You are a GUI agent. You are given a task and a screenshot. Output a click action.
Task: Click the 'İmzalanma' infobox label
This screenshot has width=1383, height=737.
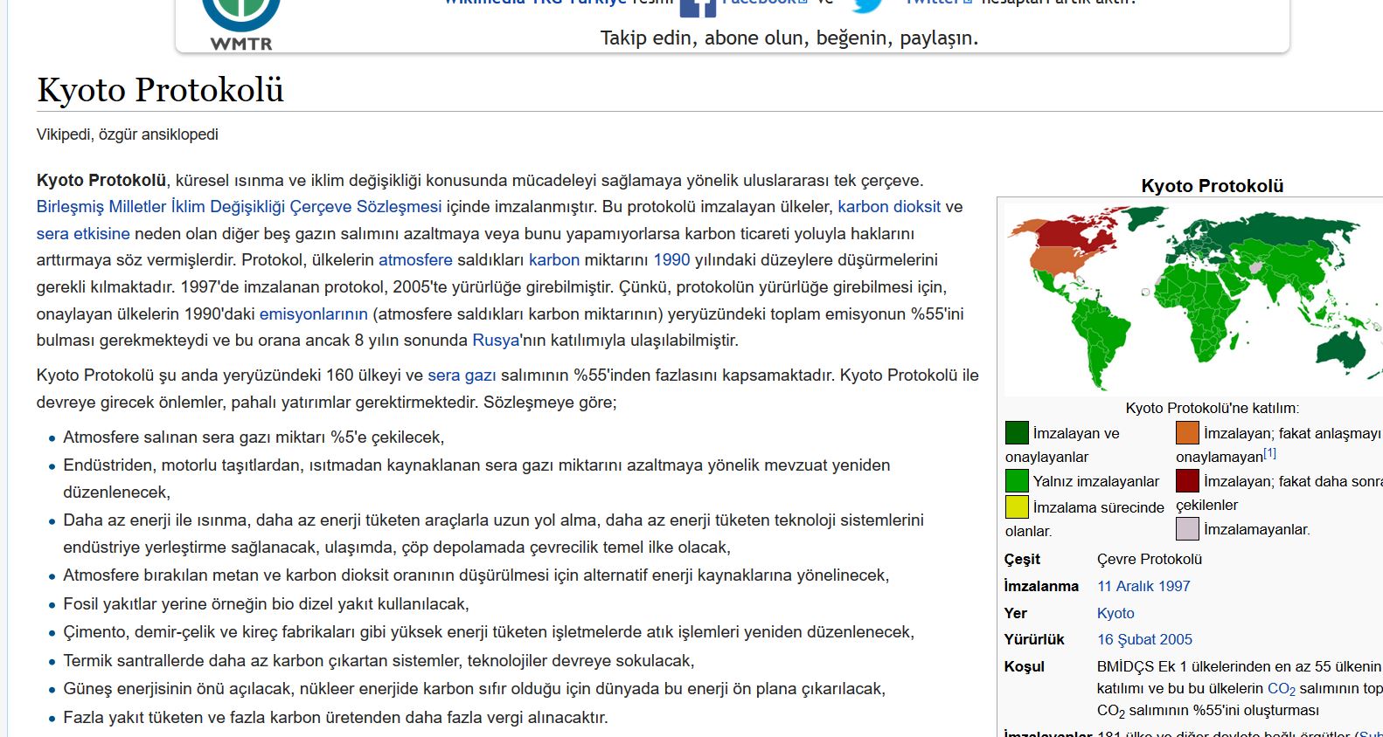(x=1041, y=586)
